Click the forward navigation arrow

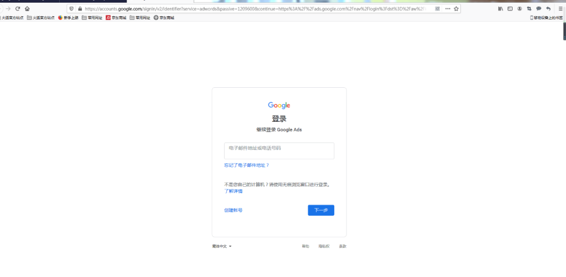8,9
